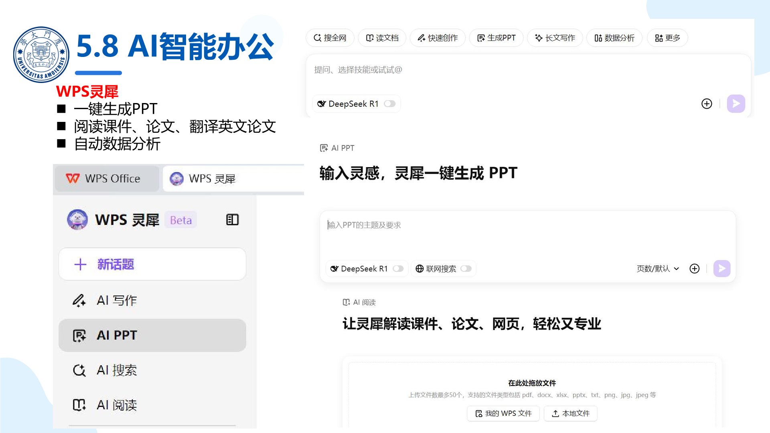Click the PPT topic input field
This screenshot has width=770, height=433.
[441, 225]
